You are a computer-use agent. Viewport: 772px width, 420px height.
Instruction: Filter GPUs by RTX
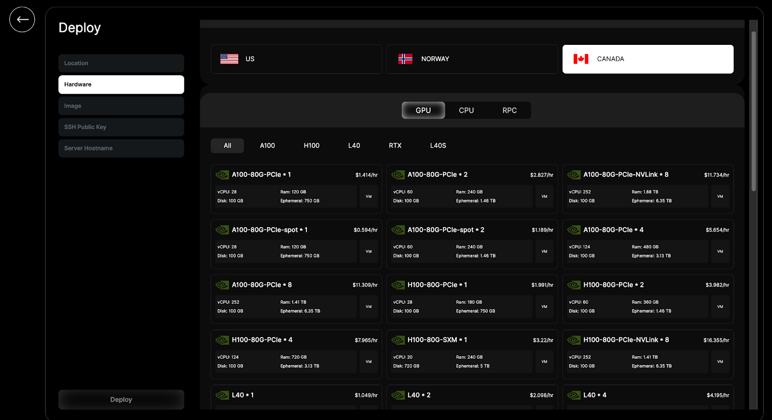[395, 146]
